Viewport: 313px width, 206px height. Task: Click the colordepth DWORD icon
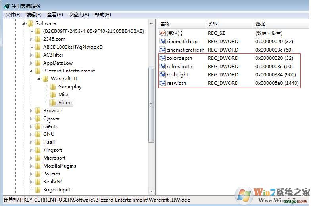[x=163, y=58]
